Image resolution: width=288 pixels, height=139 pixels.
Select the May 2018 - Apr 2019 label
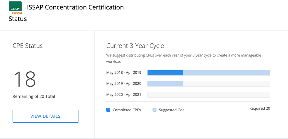pyautogui.click(x=124, y=73)
